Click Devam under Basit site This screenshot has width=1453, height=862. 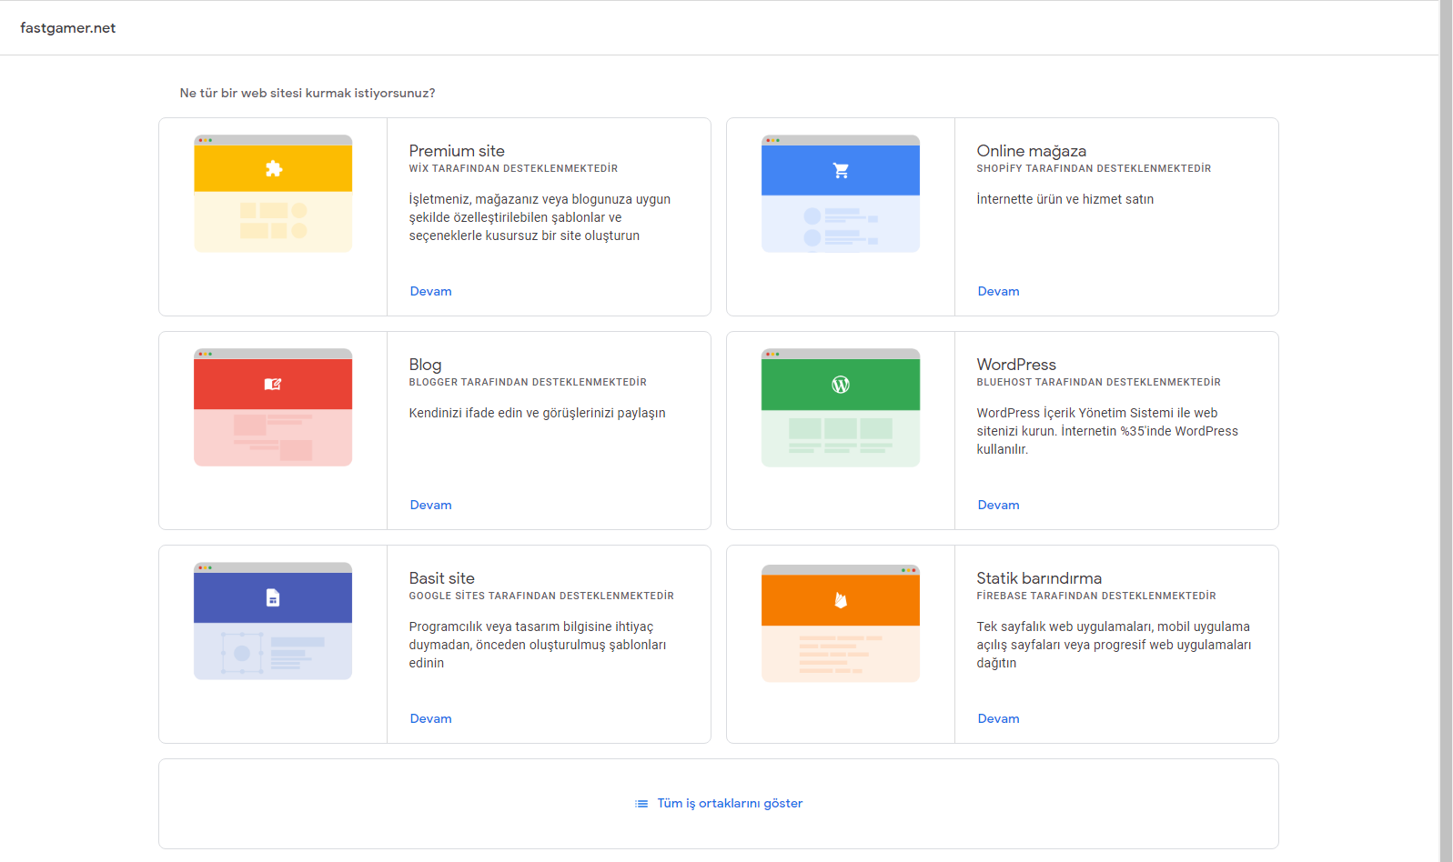tap(430, 718)
